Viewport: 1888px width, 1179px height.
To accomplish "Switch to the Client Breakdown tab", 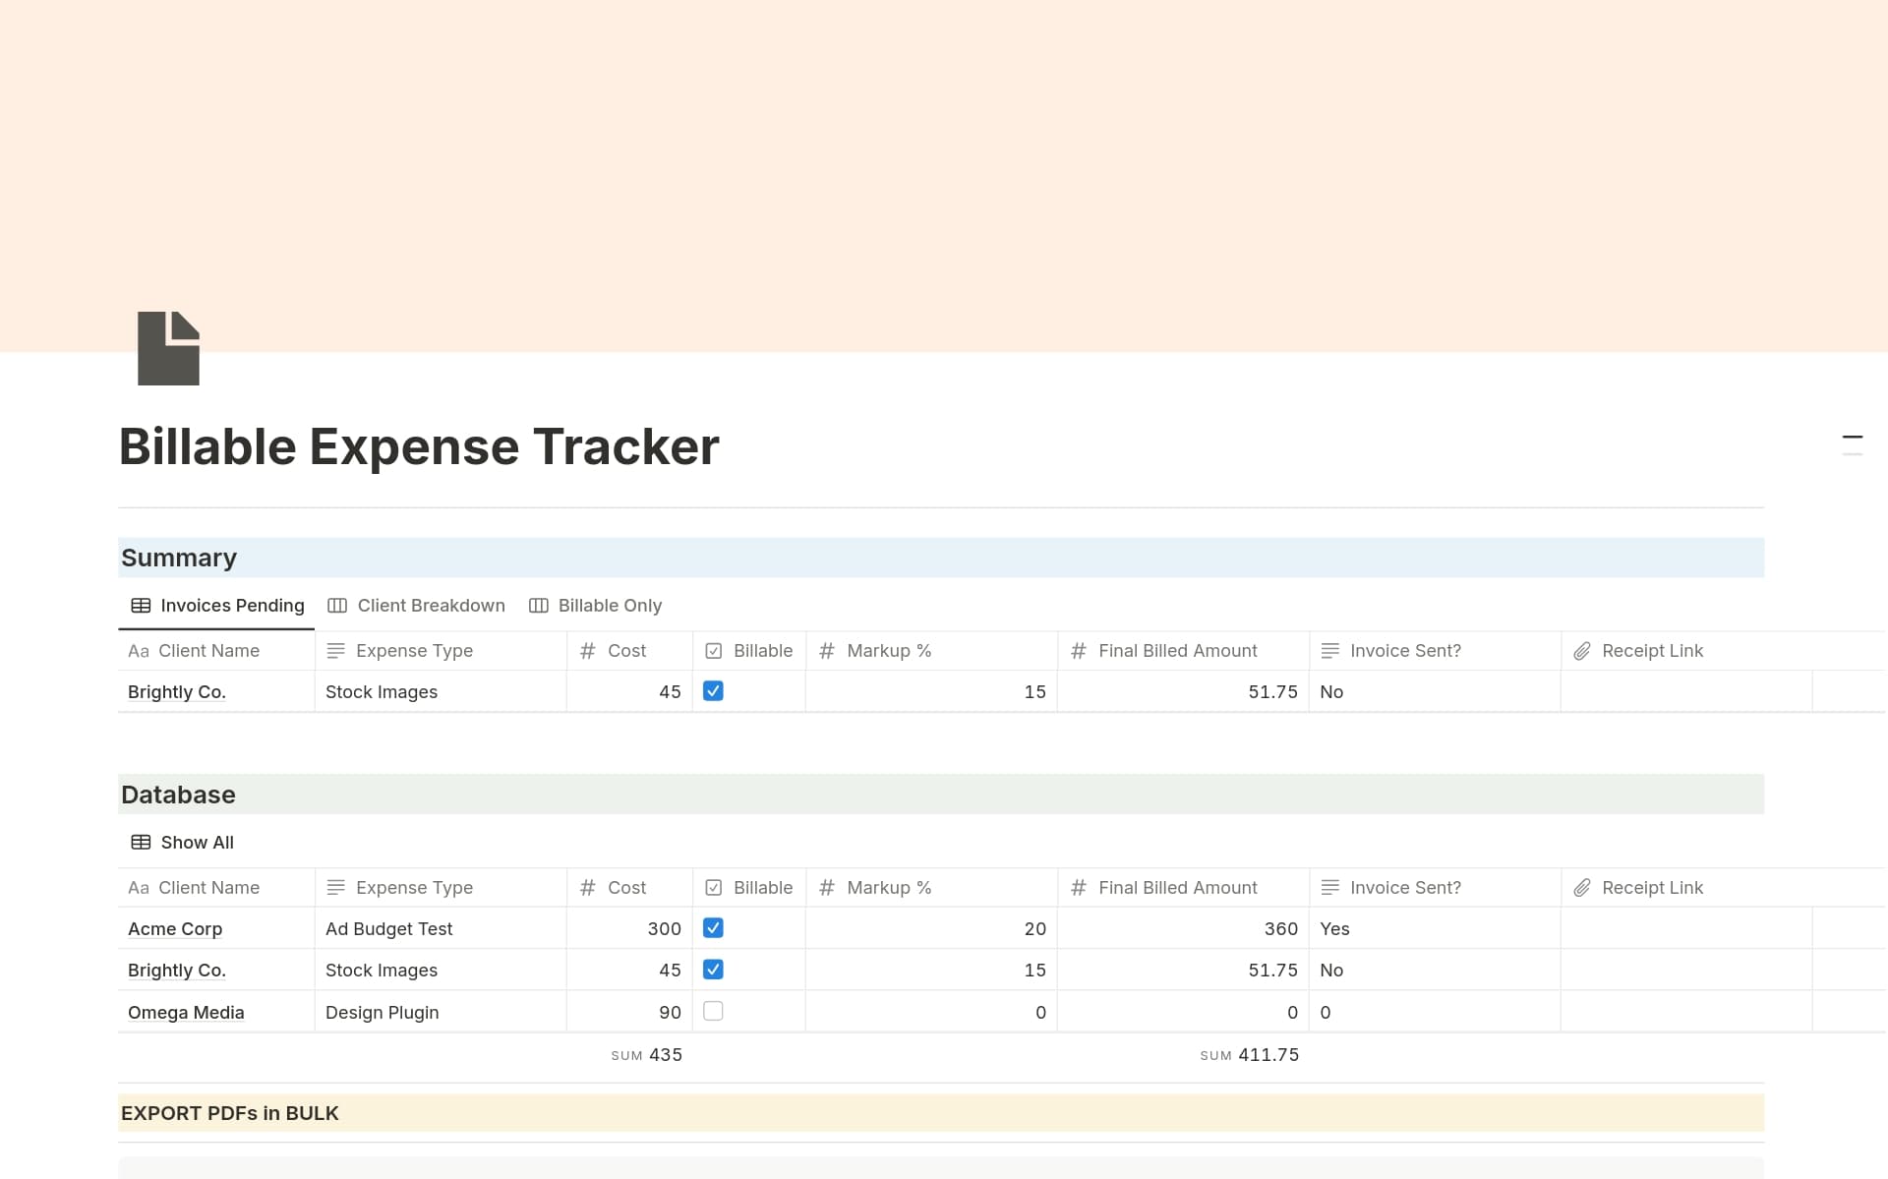I will (x=430, y=605).
